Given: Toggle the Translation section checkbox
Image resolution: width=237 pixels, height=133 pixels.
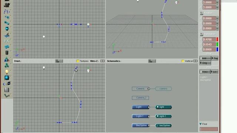Looking at the screenshot, I should (201, 34).
